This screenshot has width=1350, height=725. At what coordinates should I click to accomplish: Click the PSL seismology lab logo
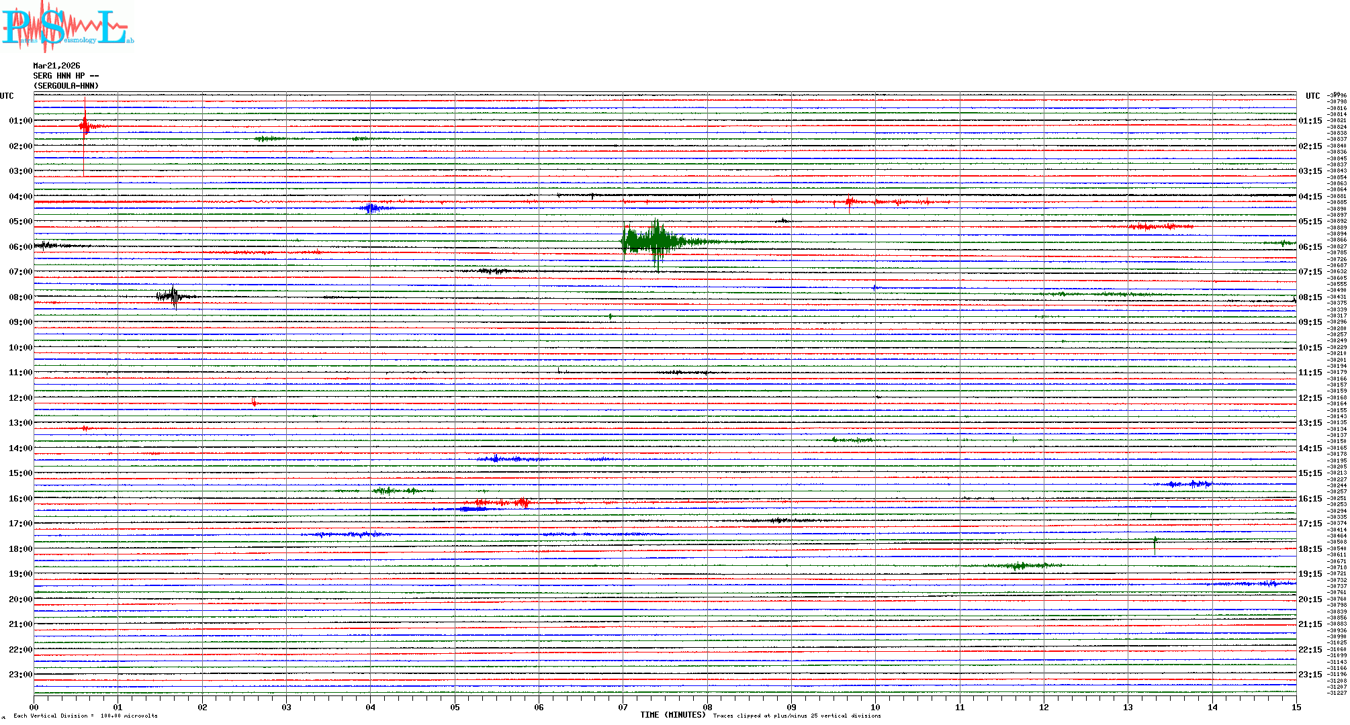coord(67,27)
